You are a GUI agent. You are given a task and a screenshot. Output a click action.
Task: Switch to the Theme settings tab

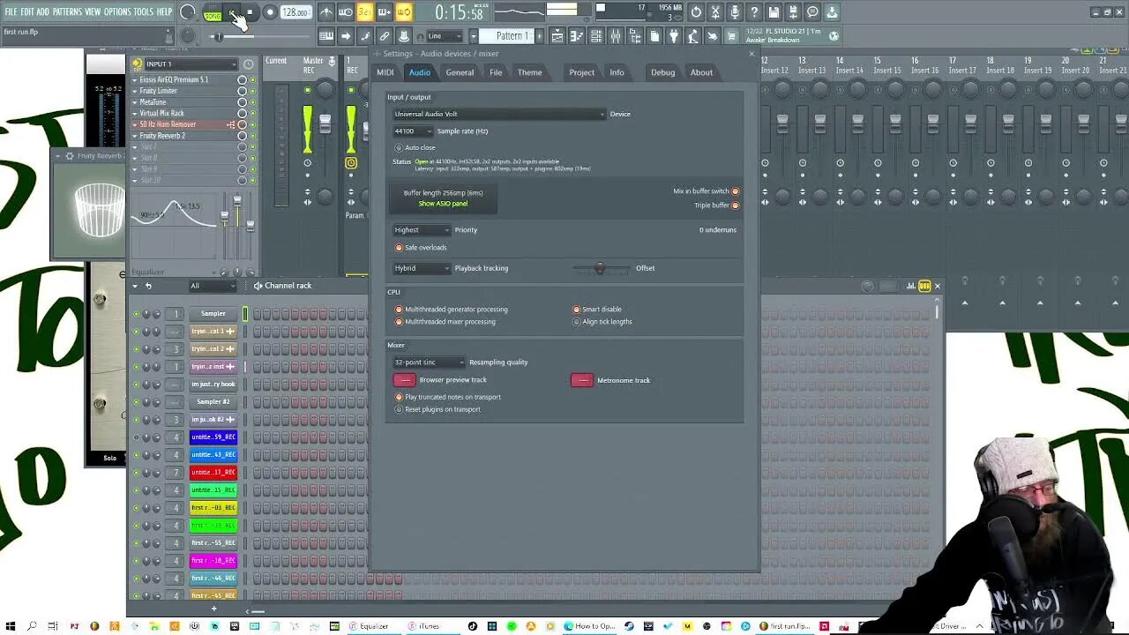(530, 72)
